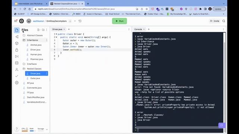Open the API Design & Doc bookmark
The width and height of the screenshot is (239, 134).
tap(37, 14)
